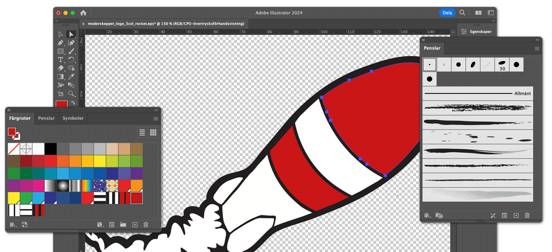Viewport: 552px width, 252px height.
Task: Click the blue Dela button
Action: pyautogui.click(x=447, y=13)
